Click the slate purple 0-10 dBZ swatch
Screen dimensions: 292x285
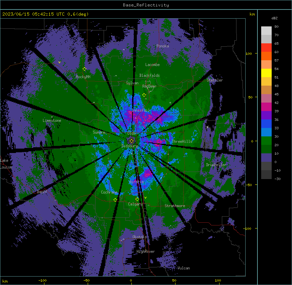point(266,158)
